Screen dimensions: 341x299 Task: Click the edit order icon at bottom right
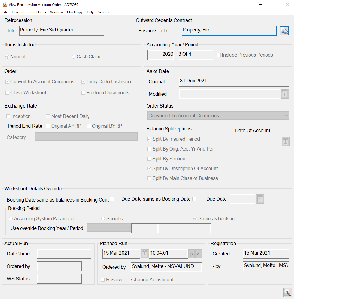click(x=287, y=292)
